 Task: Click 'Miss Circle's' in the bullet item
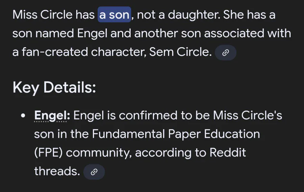pos(248,115)
